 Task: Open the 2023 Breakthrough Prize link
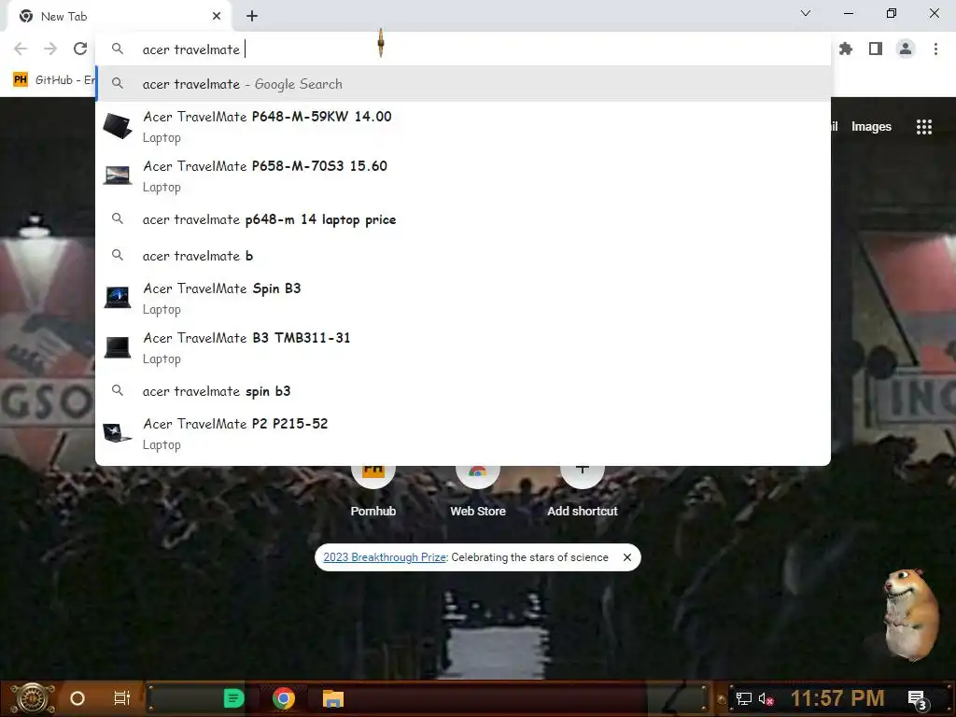385,557
